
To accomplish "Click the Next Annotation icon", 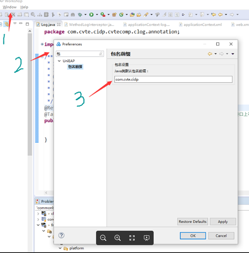I will (x=191, y=15).
